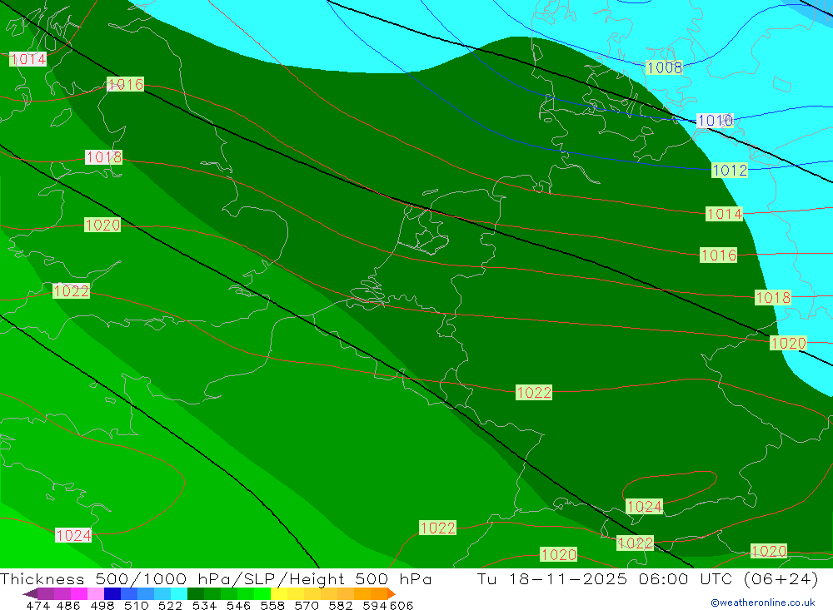This screenshot has height=610, width=833.
Task: Click the 'Thickness 500/1000 hPa/SLP/Height 500 hPa' title
Action: click(216, 578)
